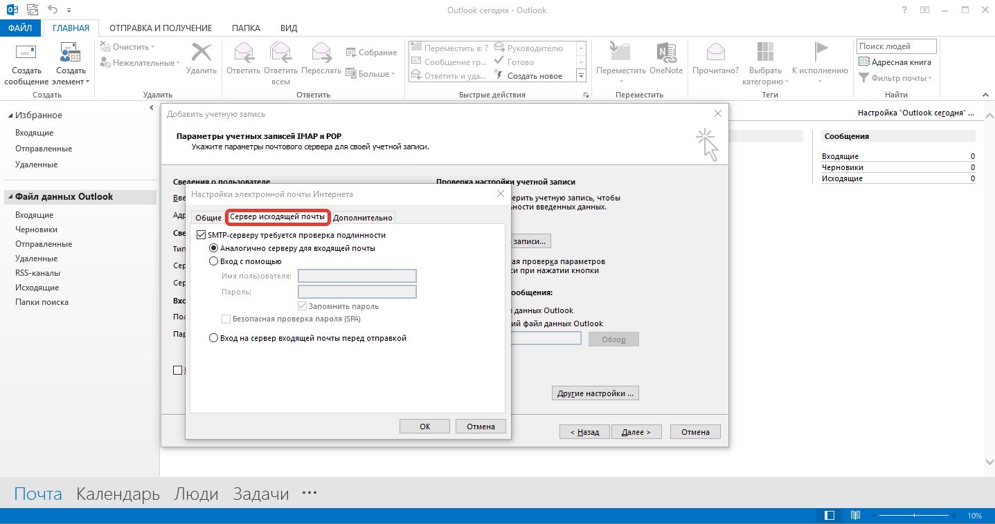Expand quick actions gallery more arrow
This screenshot has width=995, height=524.
click(582, 76)
